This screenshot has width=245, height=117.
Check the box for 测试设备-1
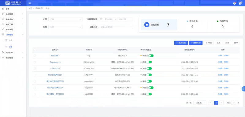click(x=35, y=56)
